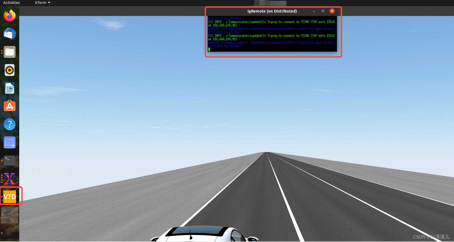This screenshot has height=242, width=454.
Task: Switch to the XTerm dock icon
Action: click(x=10, y=179)
